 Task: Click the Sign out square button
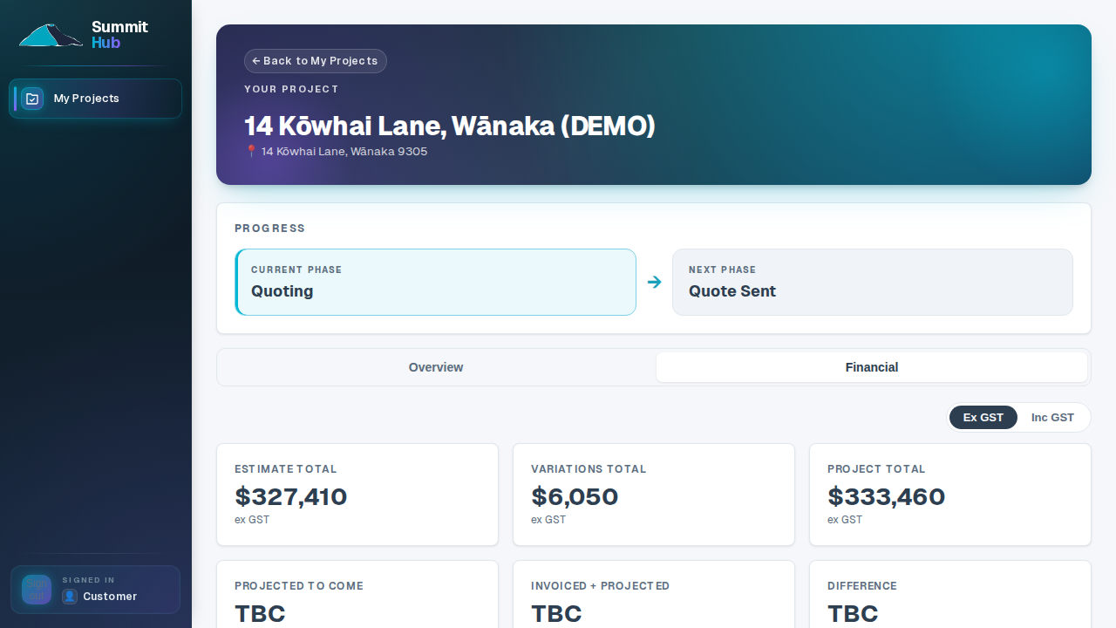coord(37,590)
